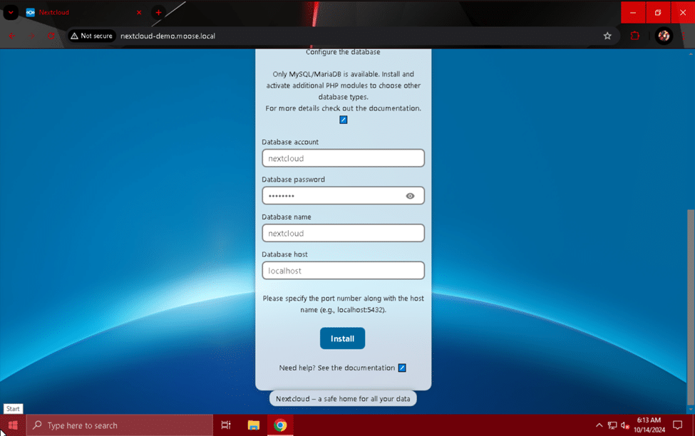This screenshot has width=695, height=436.
Task: Click Chrome icon on taskbar
Action: (x=280, y=425)
